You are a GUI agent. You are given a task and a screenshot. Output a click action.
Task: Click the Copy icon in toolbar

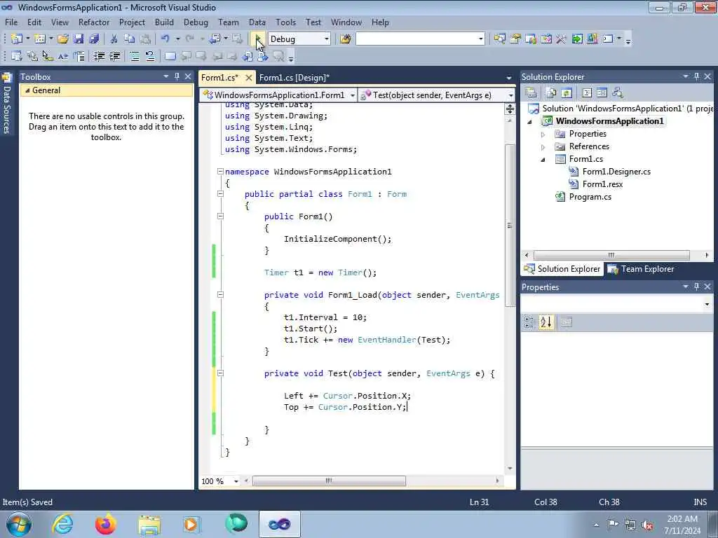130,39
